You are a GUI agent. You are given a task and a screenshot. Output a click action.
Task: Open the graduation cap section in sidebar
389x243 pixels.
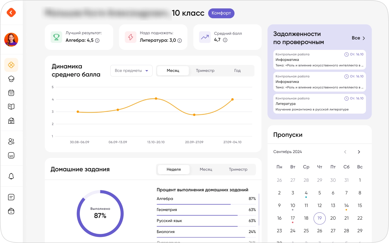[11, 79]
